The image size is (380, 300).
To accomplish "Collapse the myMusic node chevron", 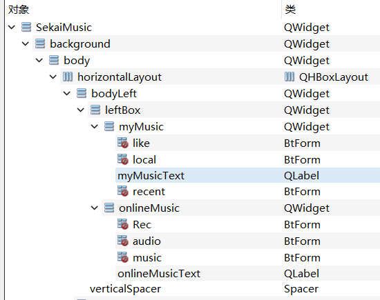I will [x=95, y=126].
